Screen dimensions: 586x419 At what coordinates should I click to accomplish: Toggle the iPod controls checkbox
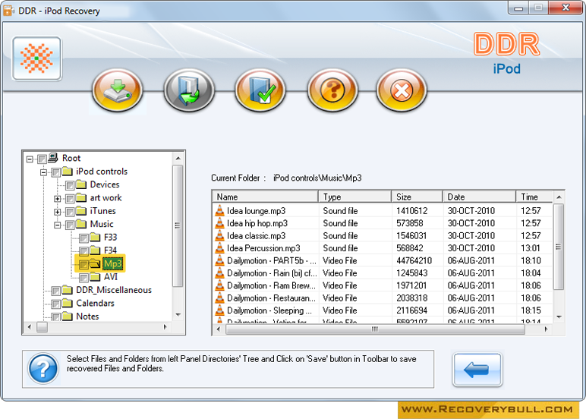click(55, 172)
